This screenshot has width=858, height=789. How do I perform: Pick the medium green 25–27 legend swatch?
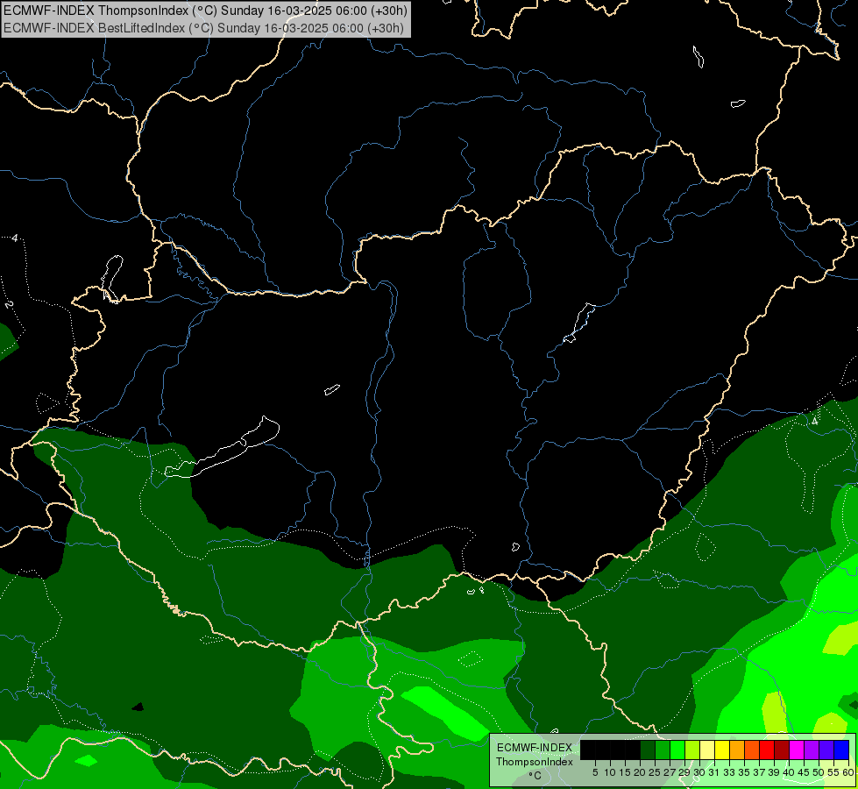pos(662,750)
